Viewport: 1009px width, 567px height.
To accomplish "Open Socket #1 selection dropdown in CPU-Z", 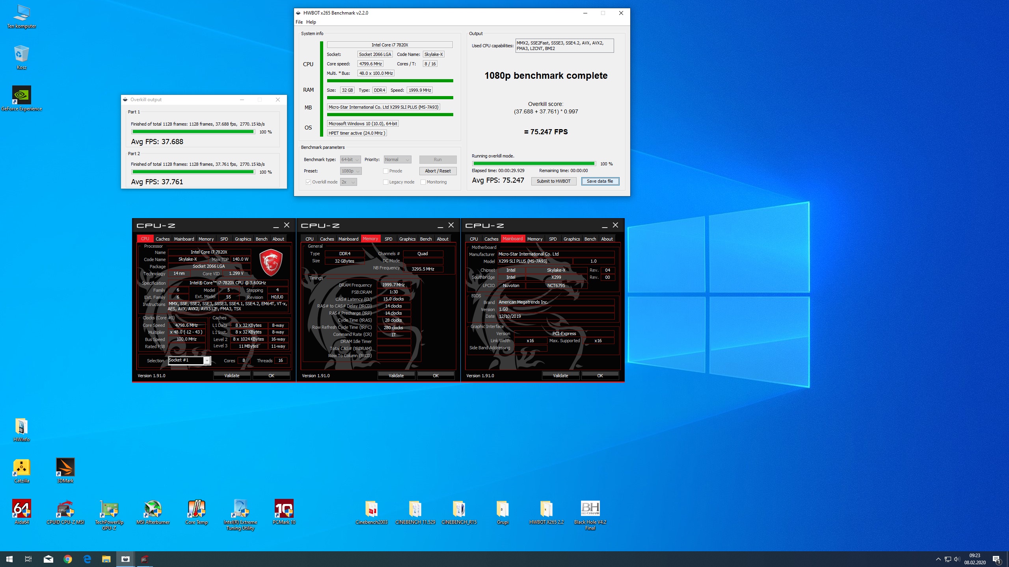I will click(190, 360).
